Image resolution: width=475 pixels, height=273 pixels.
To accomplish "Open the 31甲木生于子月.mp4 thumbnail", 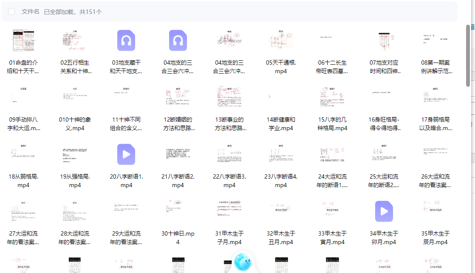I will click(229, 211).
